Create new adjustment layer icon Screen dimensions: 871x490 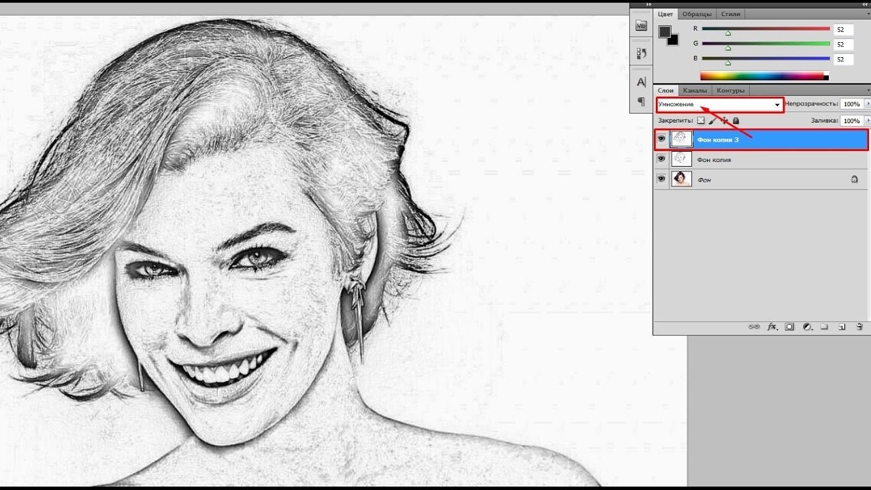tap(807, 327)
